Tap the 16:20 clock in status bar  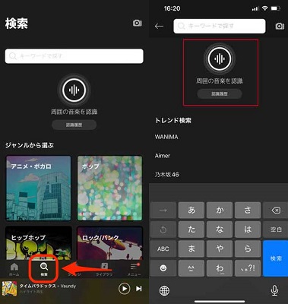(x=172, y=8)
